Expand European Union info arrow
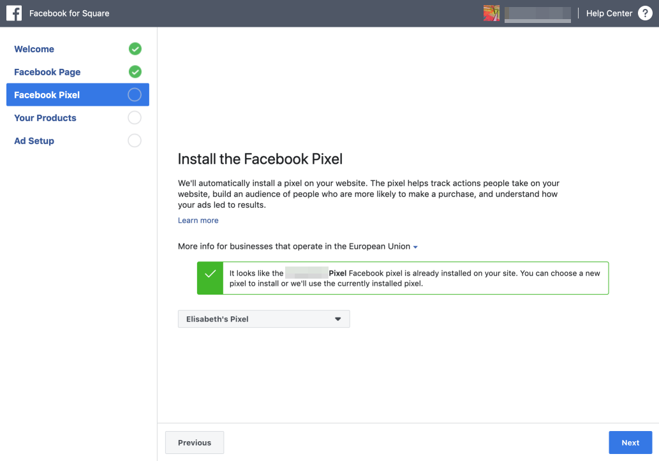This screenshot has width=659, height=461. pyautogui.click(x=415, y=247)
